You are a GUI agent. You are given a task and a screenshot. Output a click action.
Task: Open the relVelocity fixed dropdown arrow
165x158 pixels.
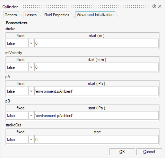point(31,67)
